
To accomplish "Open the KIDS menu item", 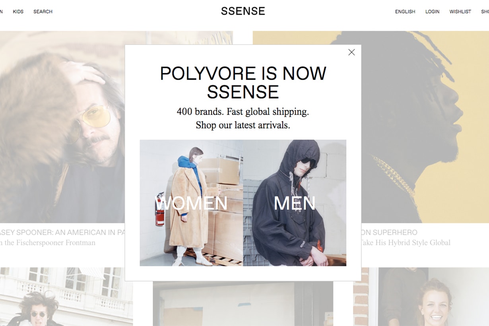I will (x=18, y=12).
